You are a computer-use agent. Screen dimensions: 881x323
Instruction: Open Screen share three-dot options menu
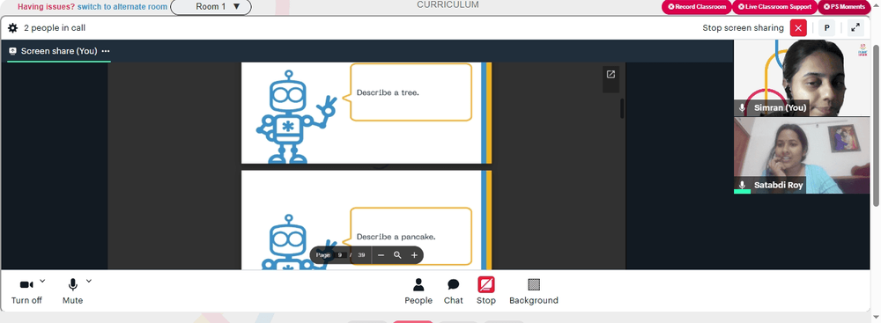106,51
